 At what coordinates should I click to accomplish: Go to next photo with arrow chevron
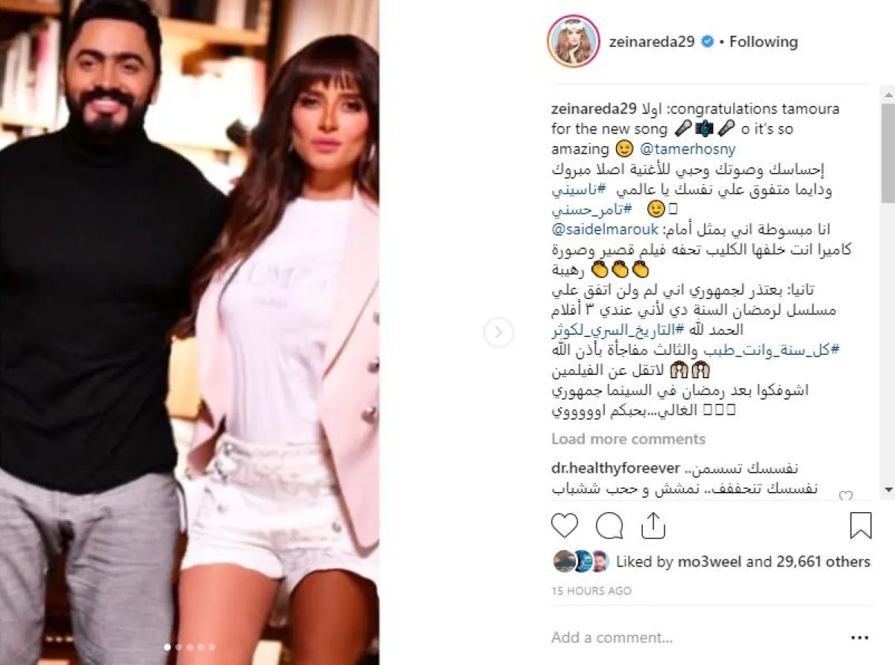[498, 332]
